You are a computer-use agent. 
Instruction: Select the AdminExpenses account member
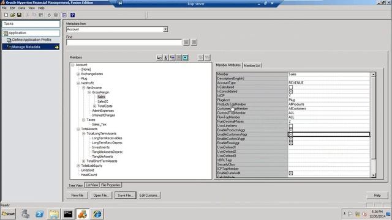(x=103, y=111)
